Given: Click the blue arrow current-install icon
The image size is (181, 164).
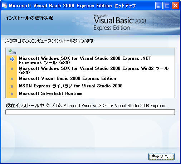Looking at the screenshot, I should [x=12, y=59].
